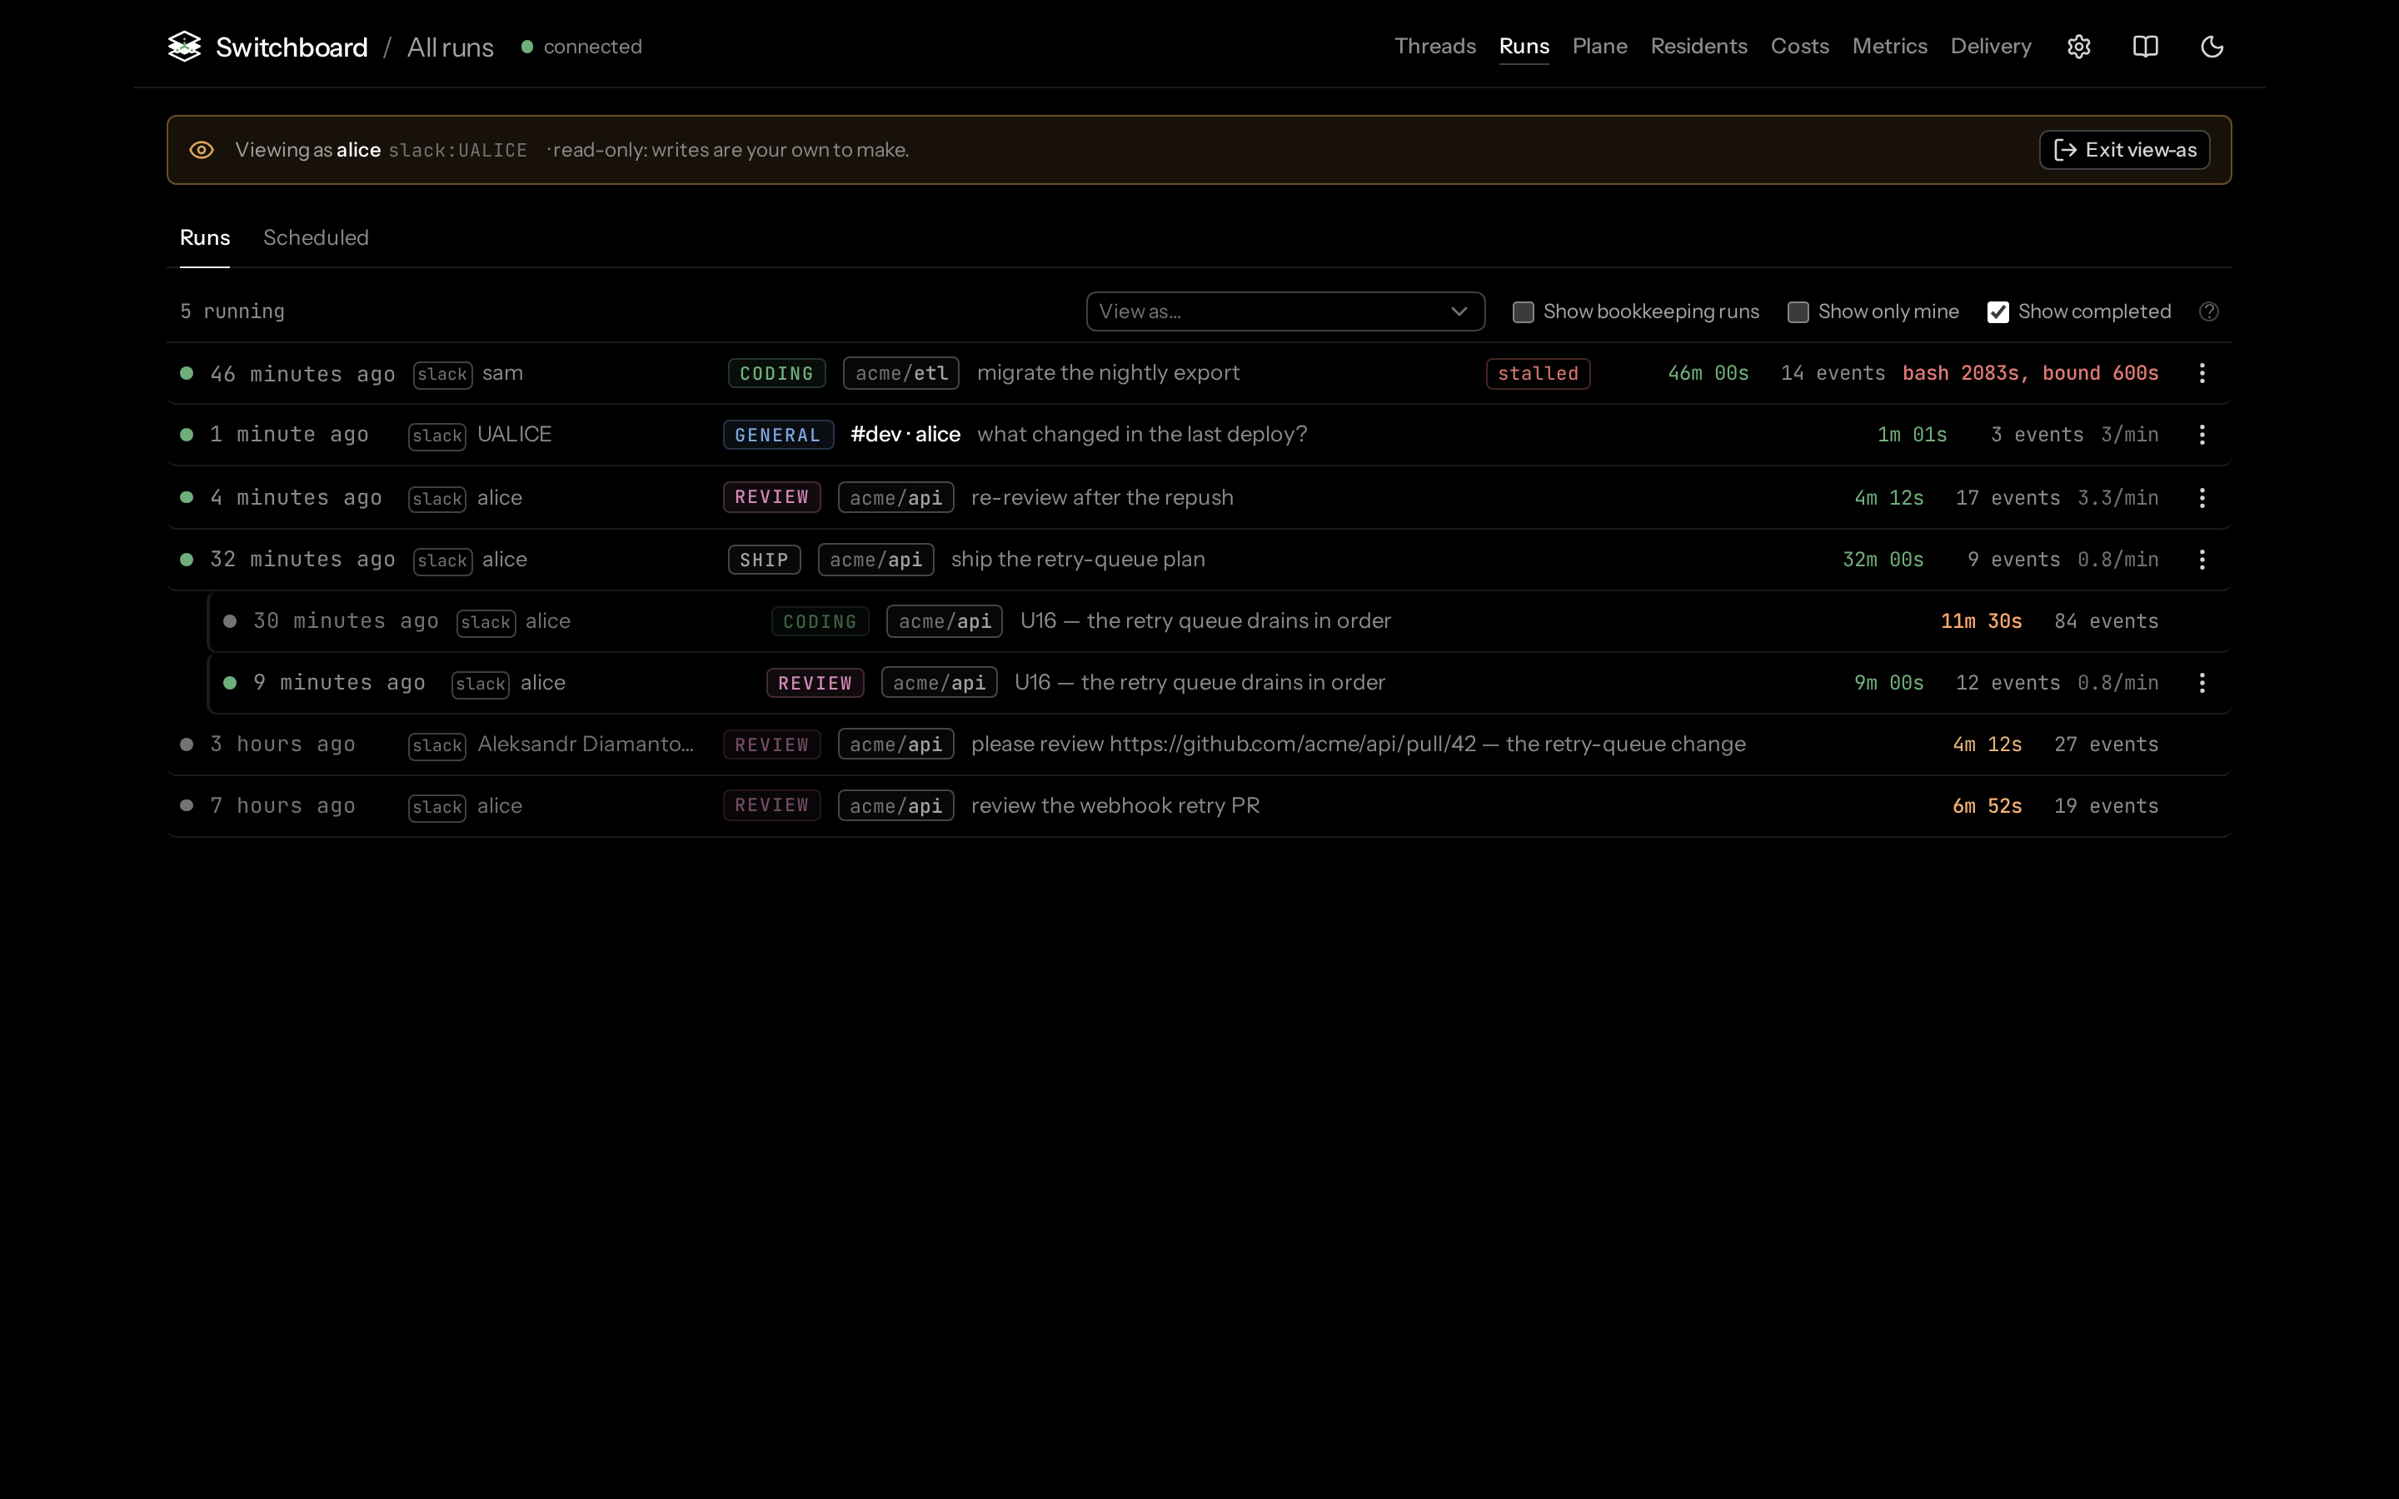Click '84 events' in the 30 minutes ago row
The image size is (2399, 1499).
[2106, 620]
